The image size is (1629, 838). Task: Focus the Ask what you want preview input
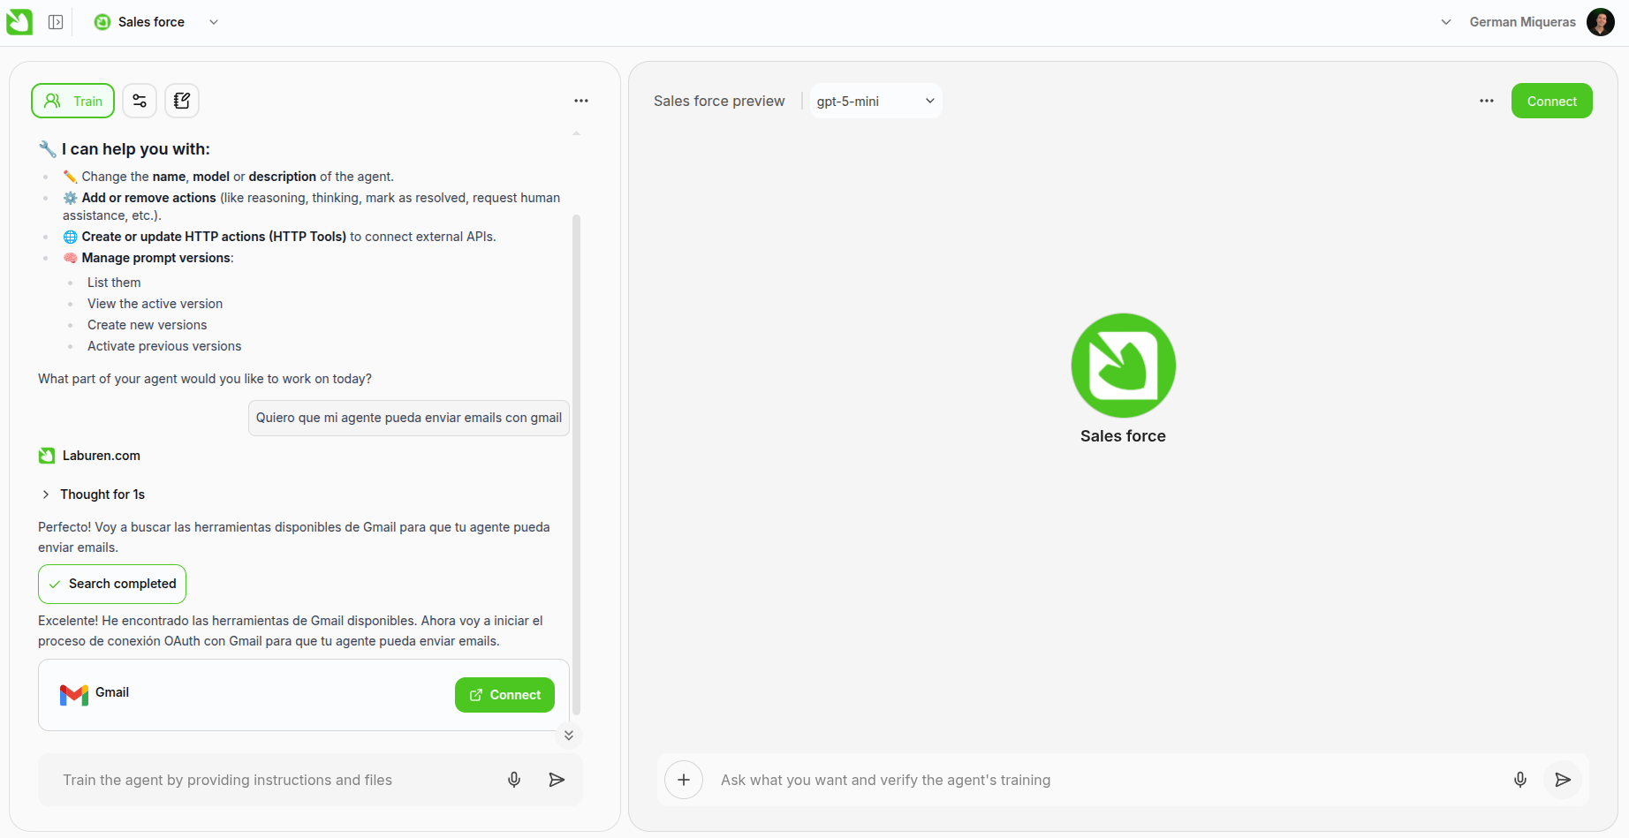1109,780
